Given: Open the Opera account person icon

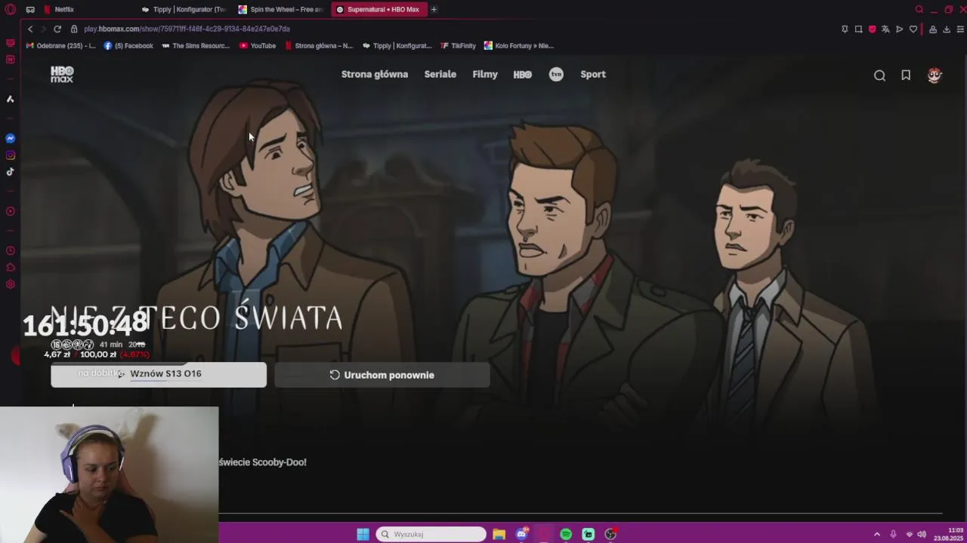Looking at the screenshot, I should (933, 29).
